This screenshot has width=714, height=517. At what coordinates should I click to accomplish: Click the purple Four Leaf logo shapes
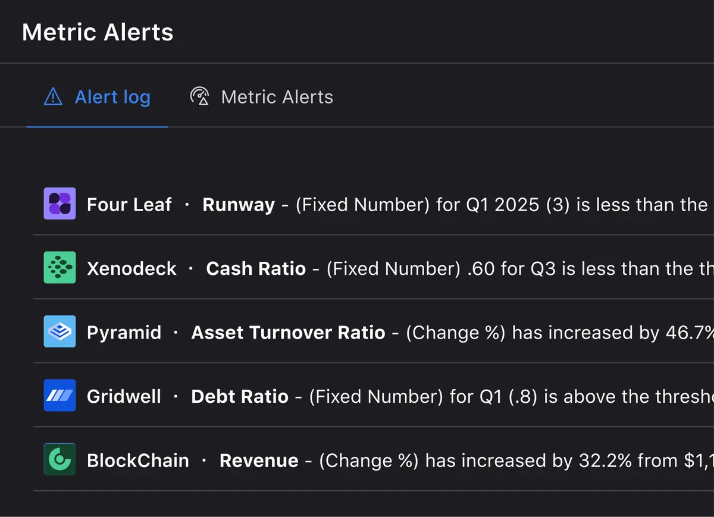point(59,204)
